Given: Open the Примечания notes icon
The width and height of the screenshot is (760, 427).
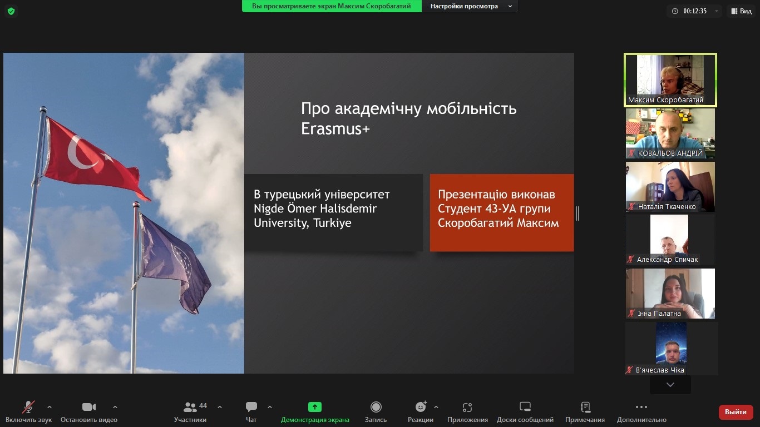Looking at the screenshot, I should [x=585, y=407].
